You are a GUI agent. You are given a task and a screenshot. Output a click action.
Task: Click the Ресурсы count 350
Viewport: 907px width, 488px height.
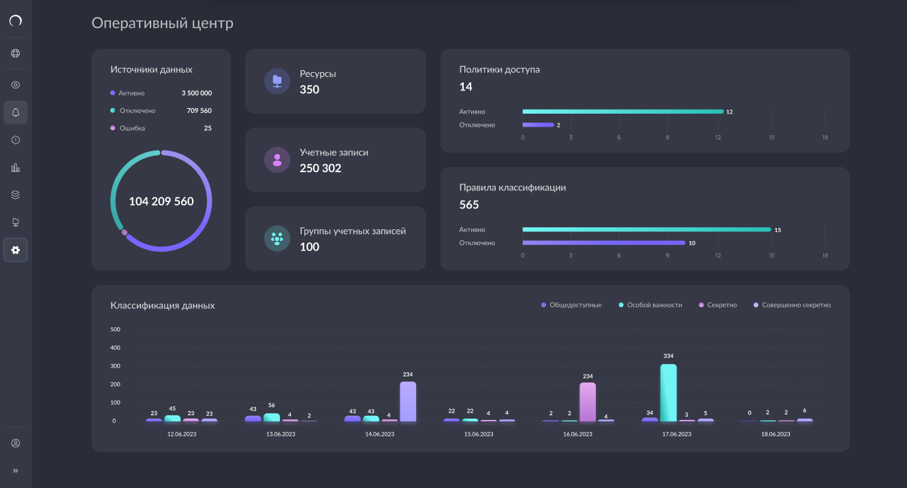pyautogui.click(x=309, y=89)
